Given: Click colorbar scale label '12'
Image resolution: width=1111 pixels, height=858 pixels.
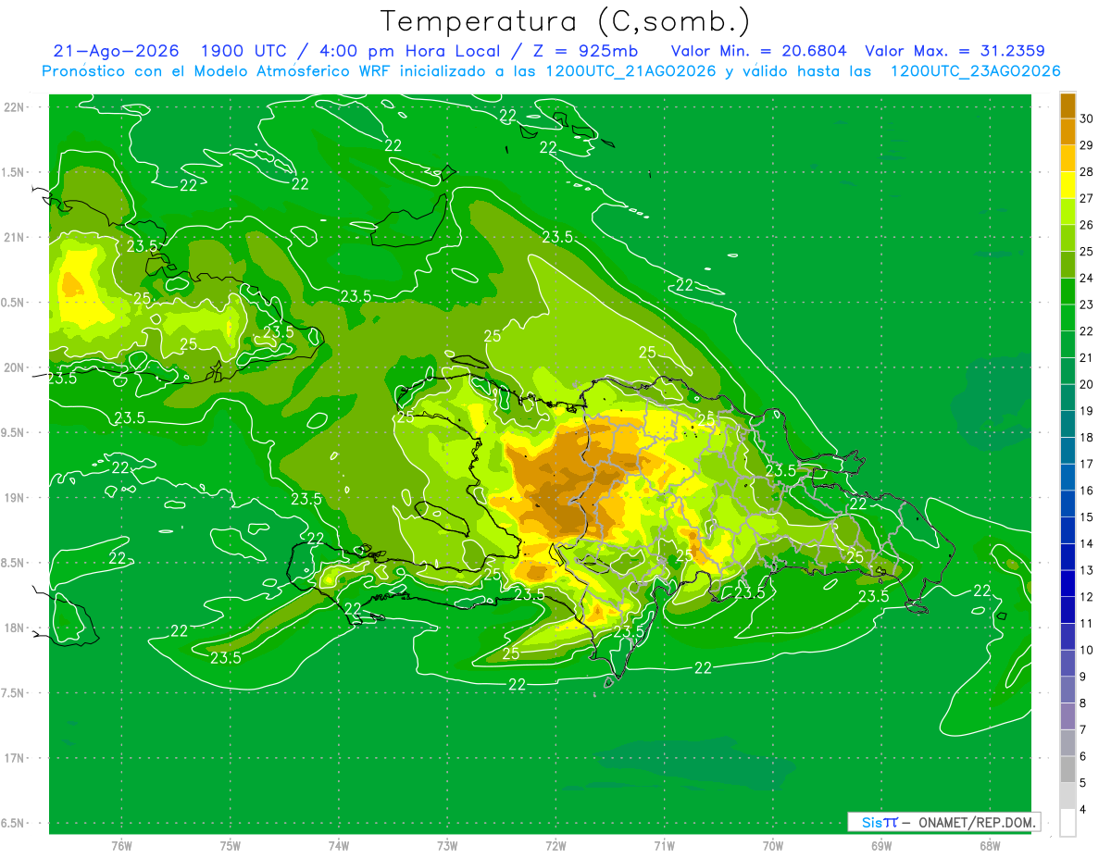Looking at the screenshot, I should (x=1086, y=597).
